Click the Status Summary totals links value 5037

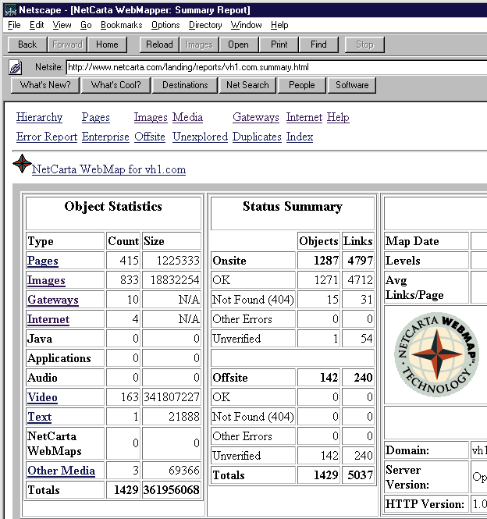coord(361,475)
